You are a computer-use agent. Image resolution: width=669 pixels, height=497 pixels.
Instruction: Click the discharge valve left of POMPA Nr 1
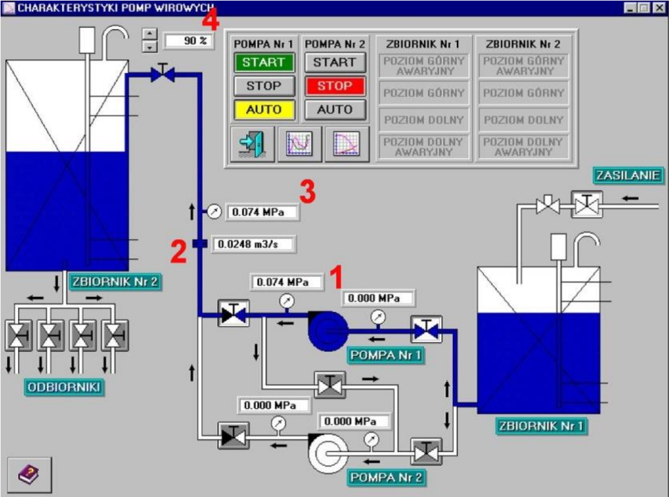(233, 314)
